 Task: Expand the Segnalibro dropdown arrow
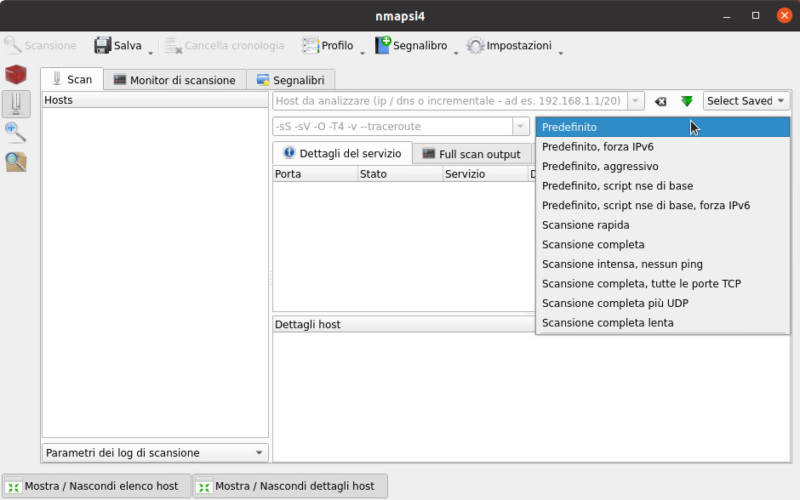[x=456, y=53]
